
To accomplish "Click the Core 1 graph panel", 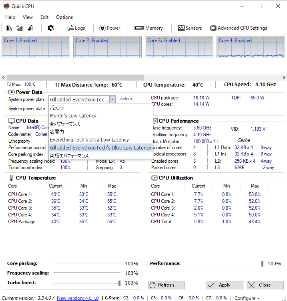I will click(x=36, y=47).
